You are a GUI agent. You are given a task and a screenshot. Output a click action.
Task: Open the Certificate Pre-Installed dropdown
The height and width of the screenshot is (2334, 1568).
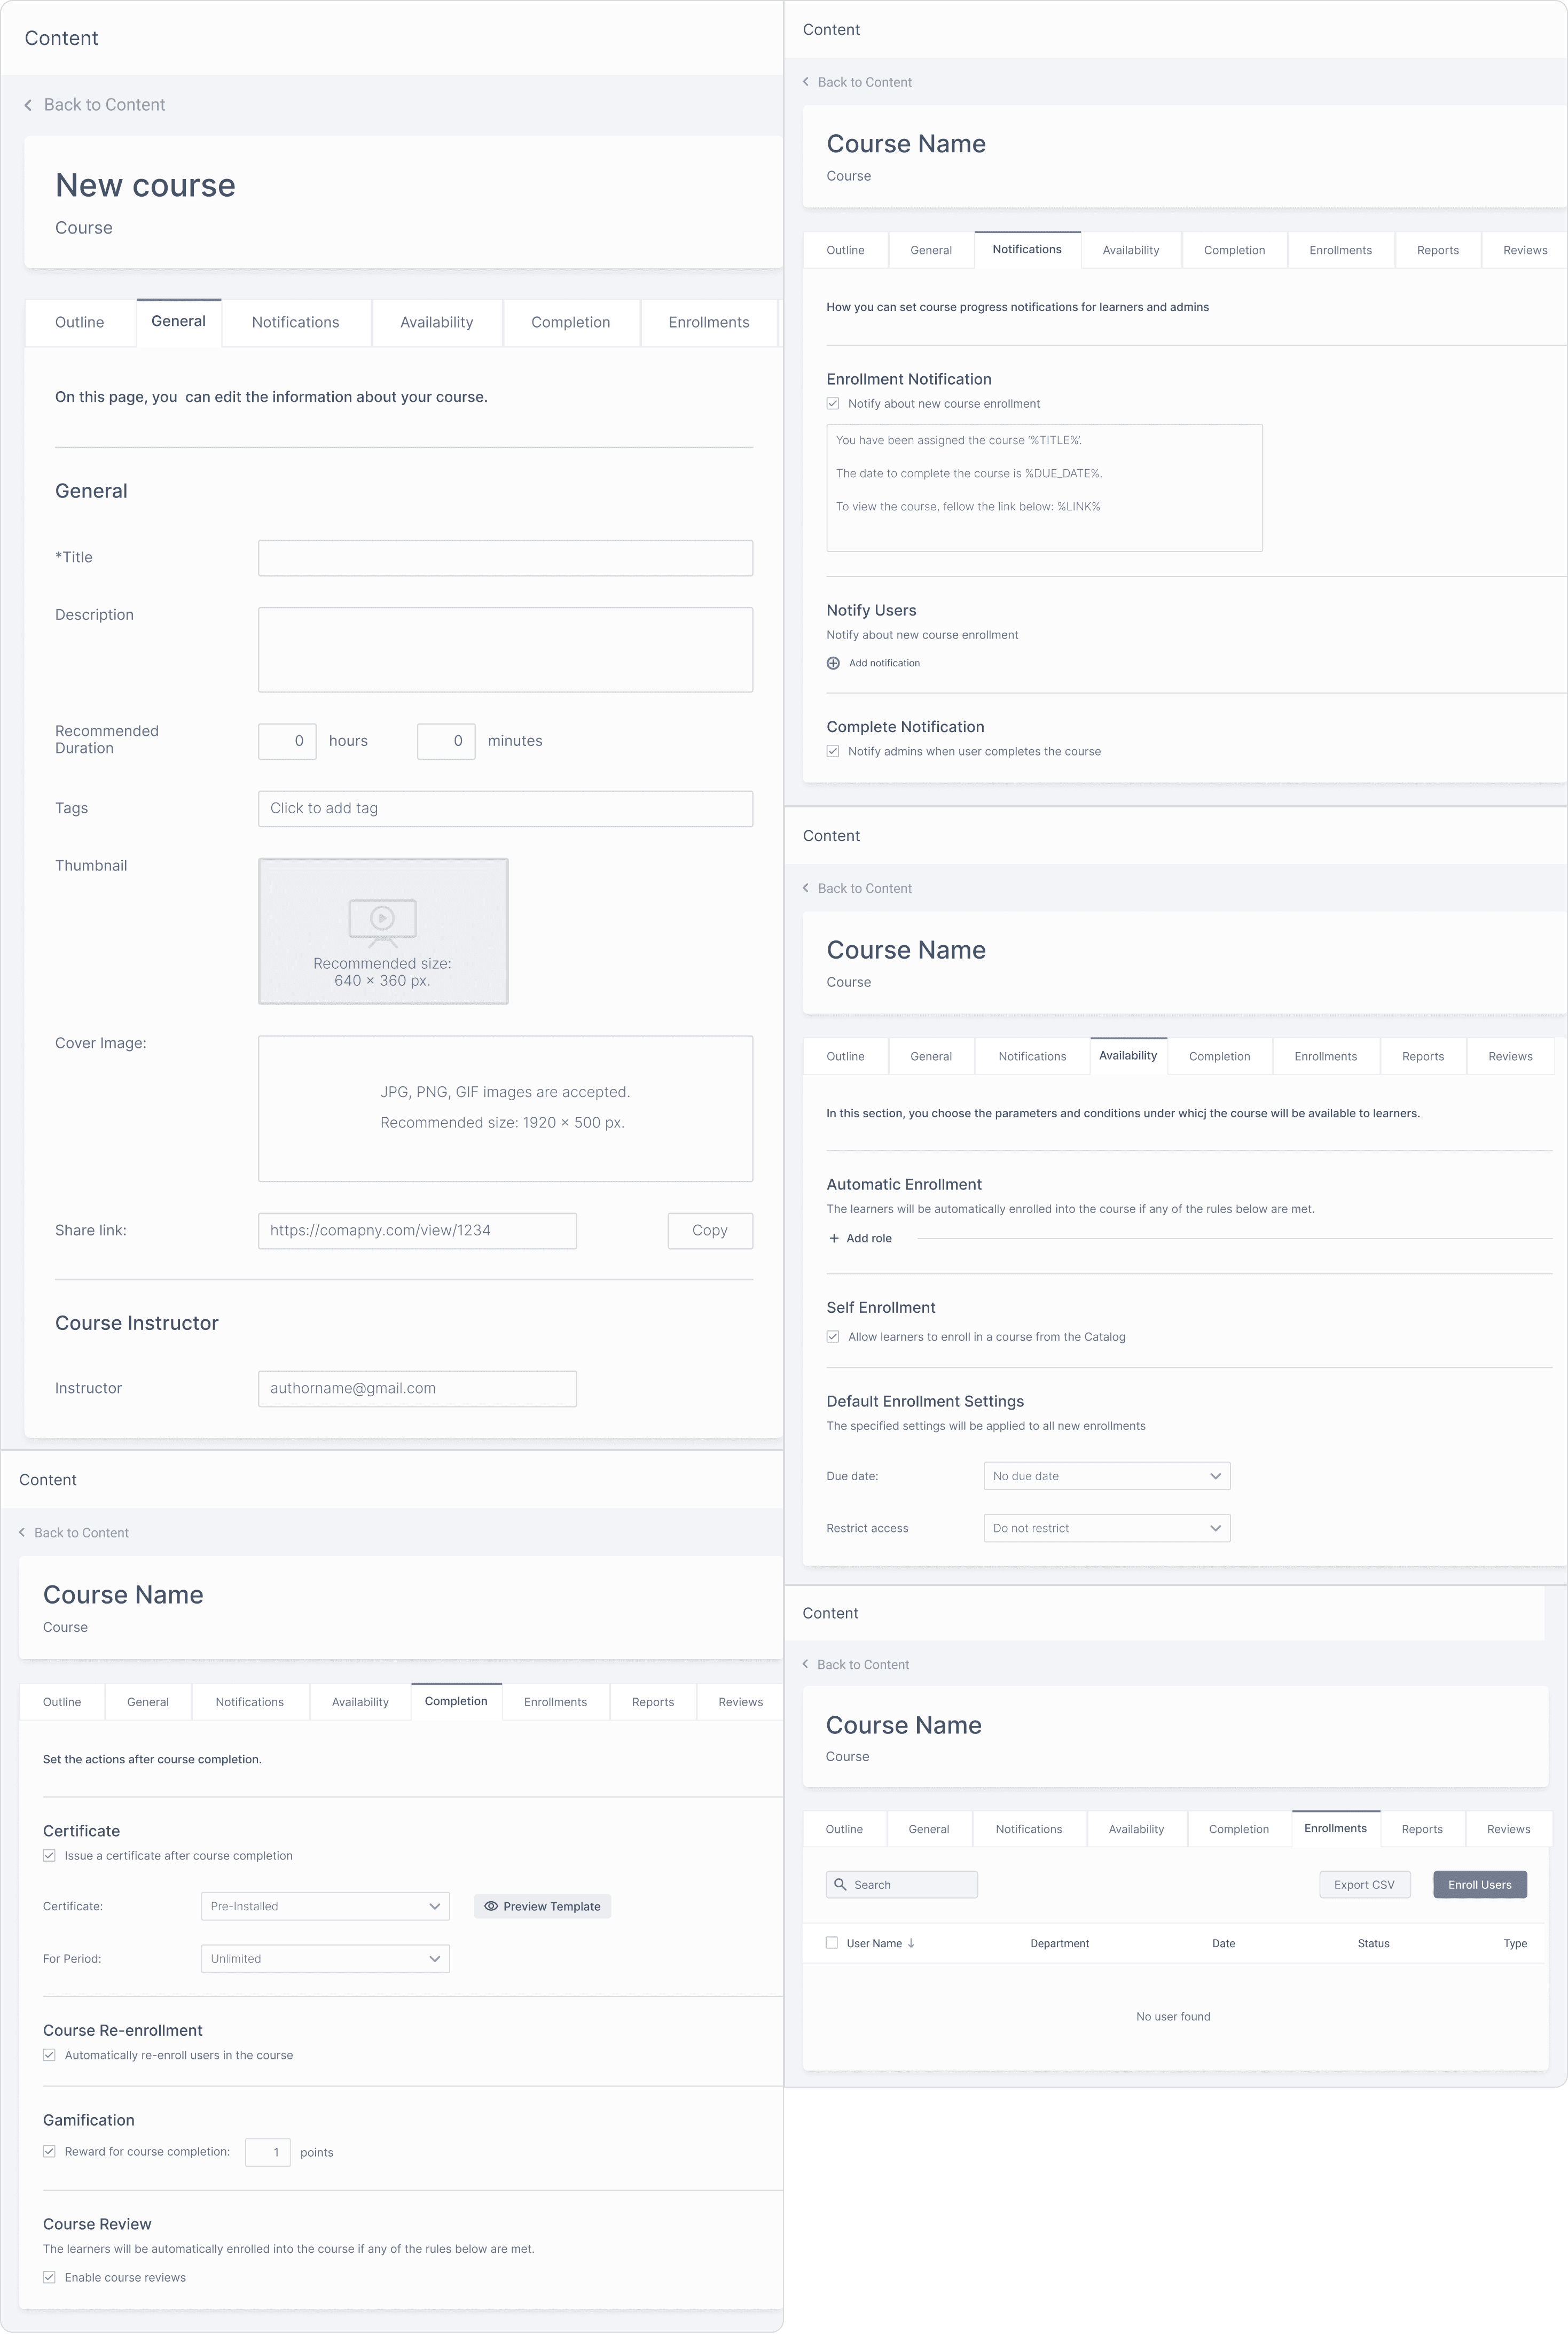tap(325, 1907)
